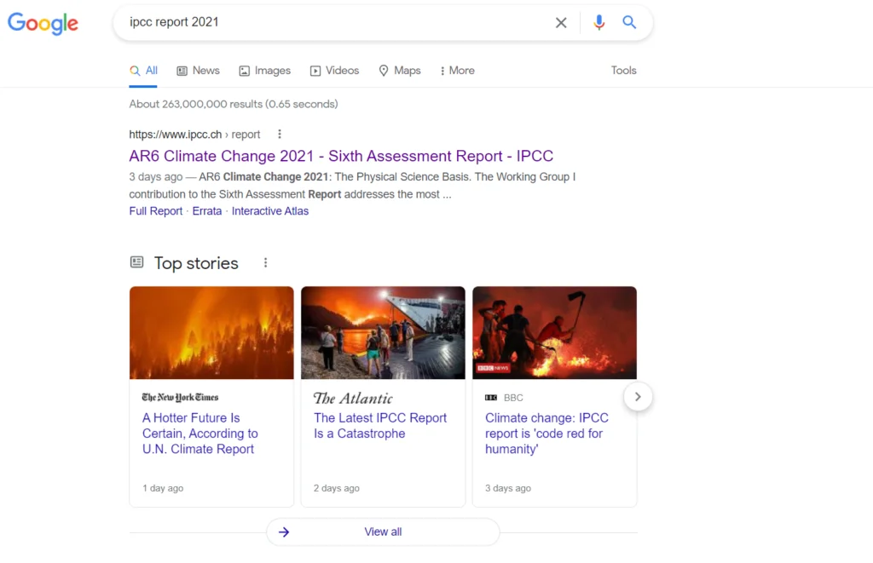The image size is (873, 563).
Task: Click the Top stories heading
Action: (196, 263)
